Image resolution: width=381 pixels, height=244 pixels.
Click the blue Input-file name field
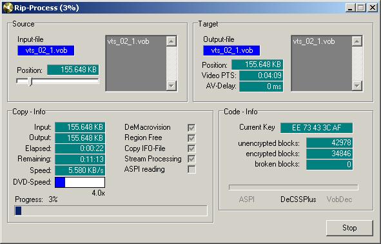(46, 50)
